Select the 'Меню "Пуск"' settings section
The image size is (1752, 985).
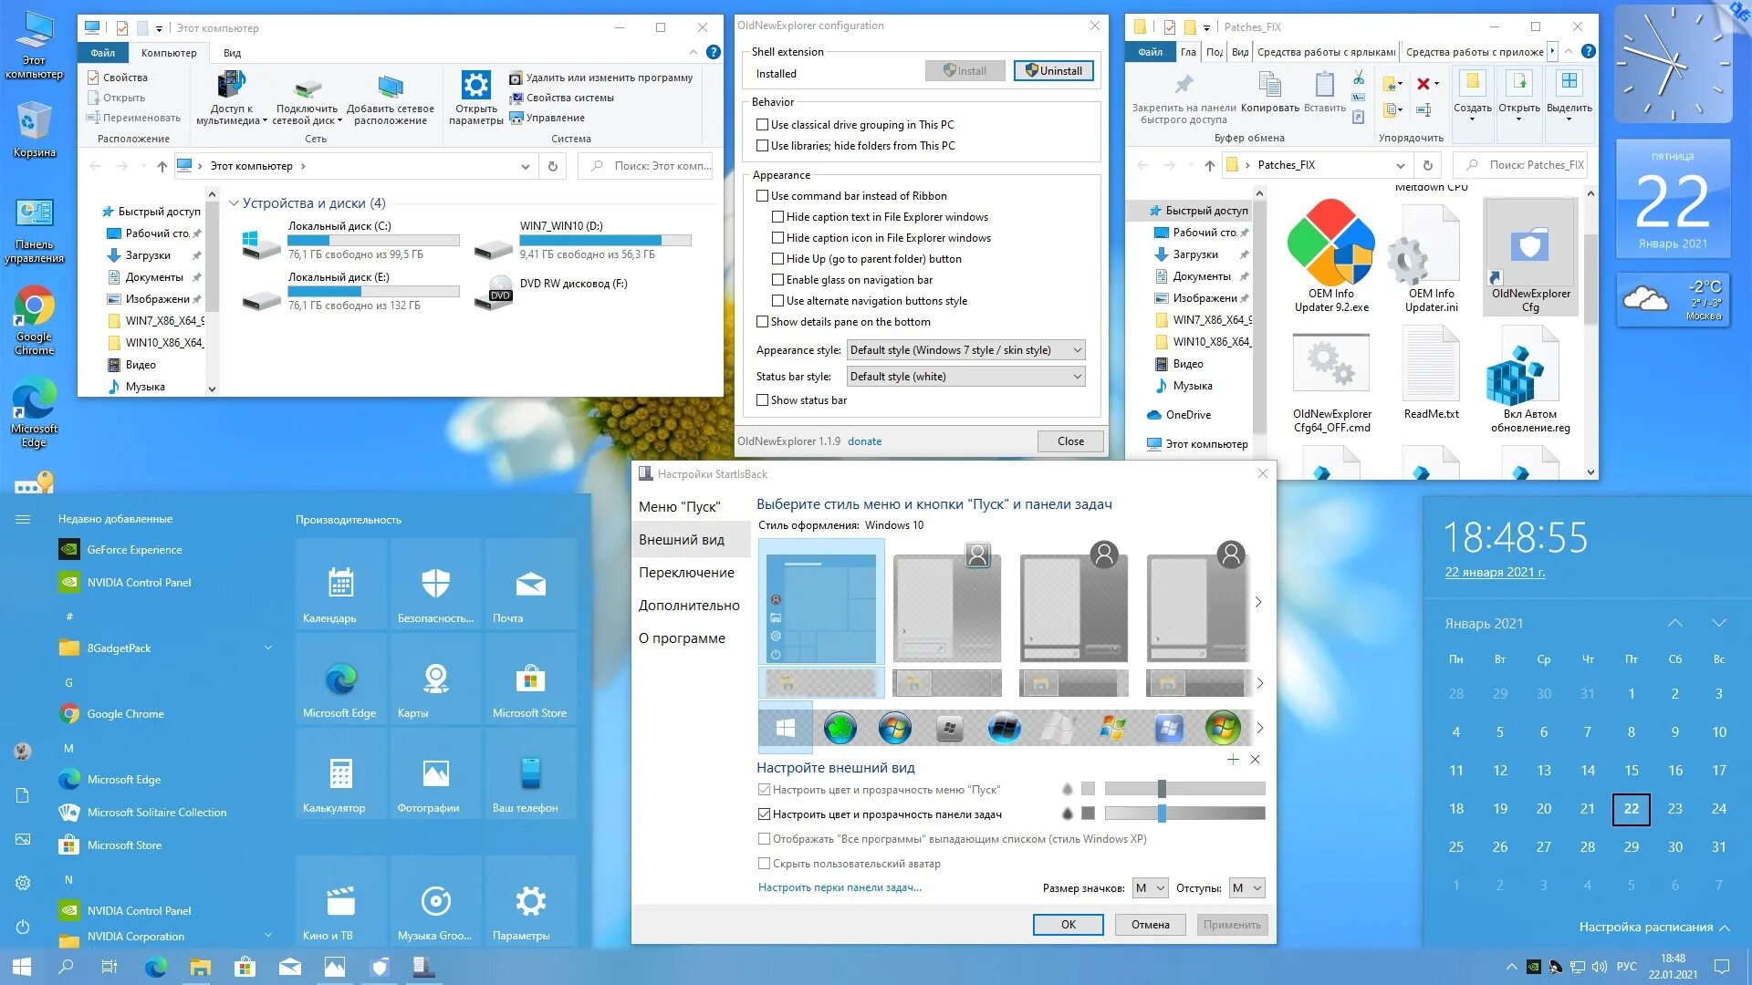coord(680,507)
